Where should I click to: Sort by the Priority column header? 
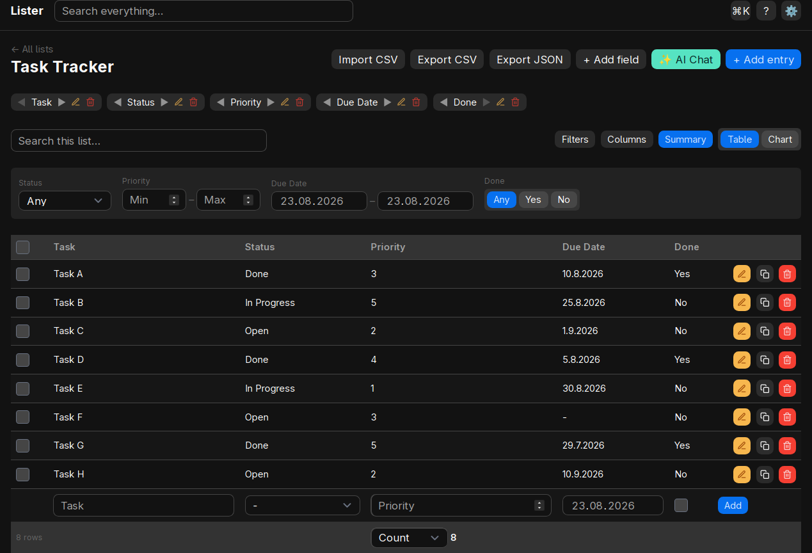388,247
